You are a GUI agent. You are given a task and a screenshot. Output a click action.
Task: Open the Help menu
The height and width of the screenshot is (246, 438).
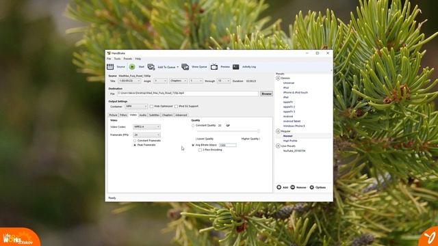click(x=138, y=59)
